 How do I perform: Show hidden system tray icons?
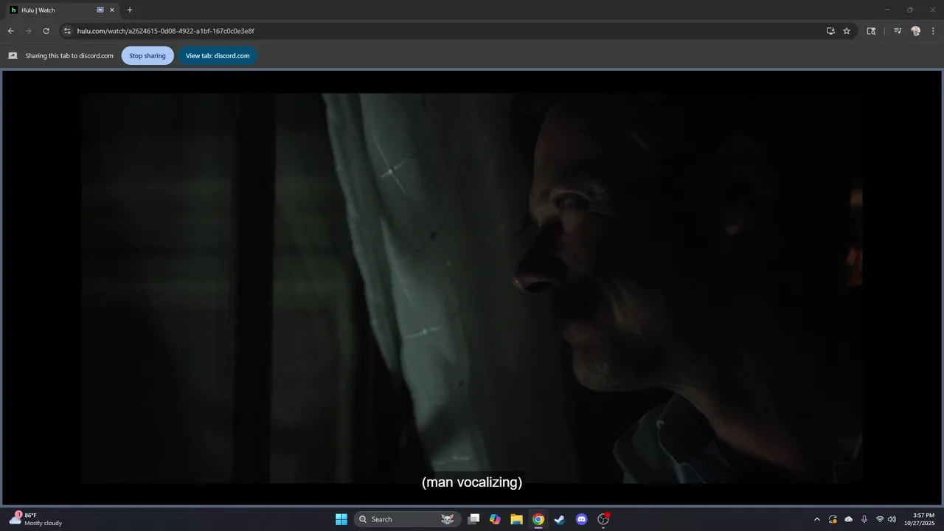pos(816,519)
